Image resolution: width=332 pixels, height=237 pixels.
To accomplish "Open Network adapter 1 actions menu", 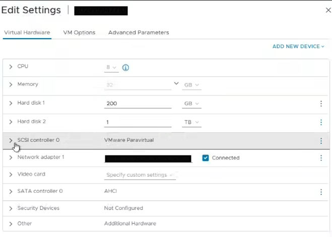I will [321, 158].
